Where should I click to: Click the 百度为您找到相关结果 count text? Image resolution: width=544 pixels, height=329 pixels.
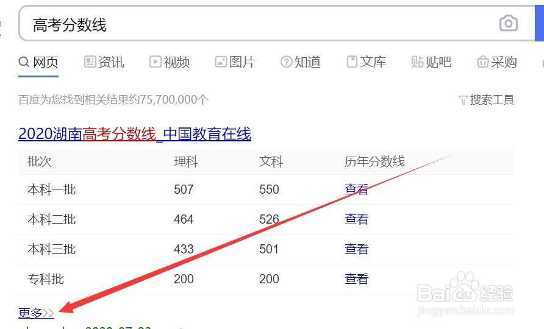pos(113,100)
